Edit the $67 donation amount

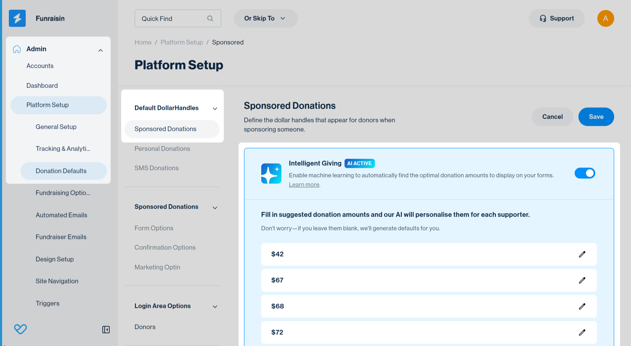click(582, 280)
